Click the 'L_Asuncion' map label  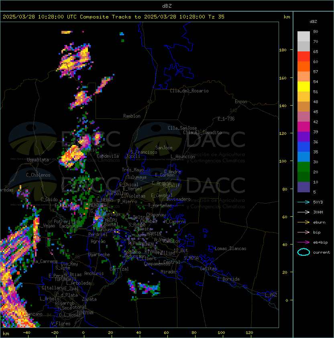click(183, 157)
